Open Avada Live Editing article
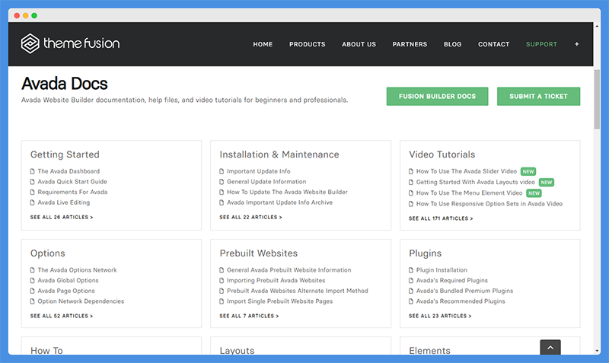The image size is (609, 363). pyautogui.click(x=64, y=202)
